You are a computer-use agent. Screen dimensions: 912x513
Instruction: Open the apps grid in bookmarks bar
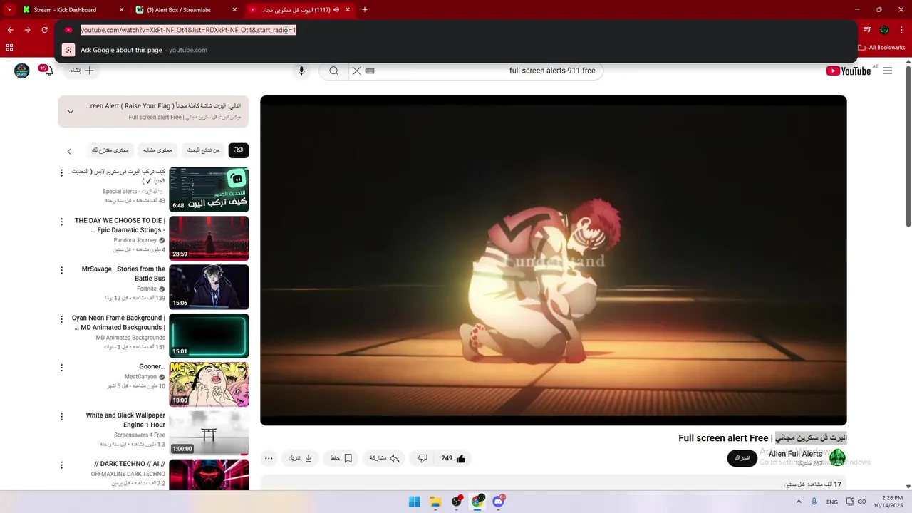(9, 48)
